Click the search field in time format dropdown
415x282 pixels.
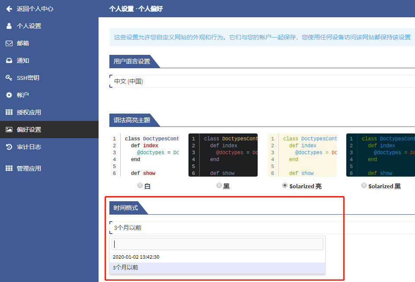[x=217, y=244]
